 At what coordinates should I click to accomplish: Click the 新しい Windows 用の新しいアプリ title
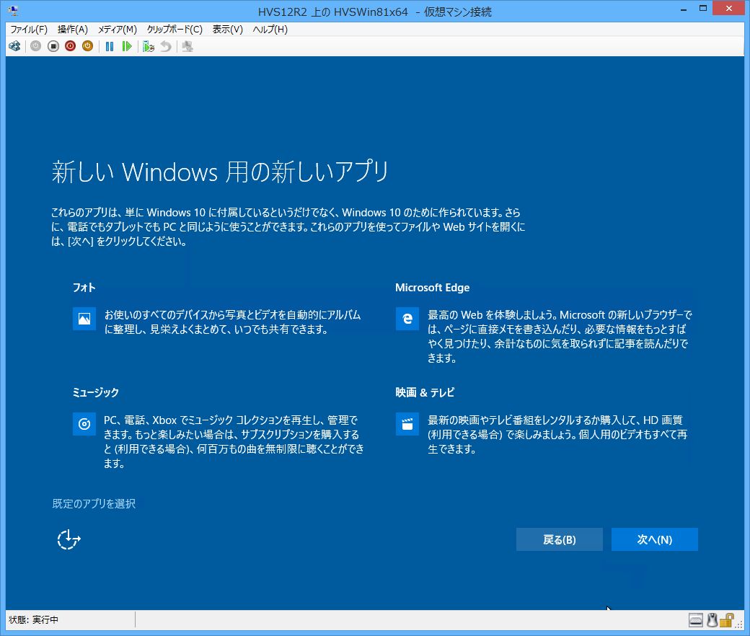point(220,172)
